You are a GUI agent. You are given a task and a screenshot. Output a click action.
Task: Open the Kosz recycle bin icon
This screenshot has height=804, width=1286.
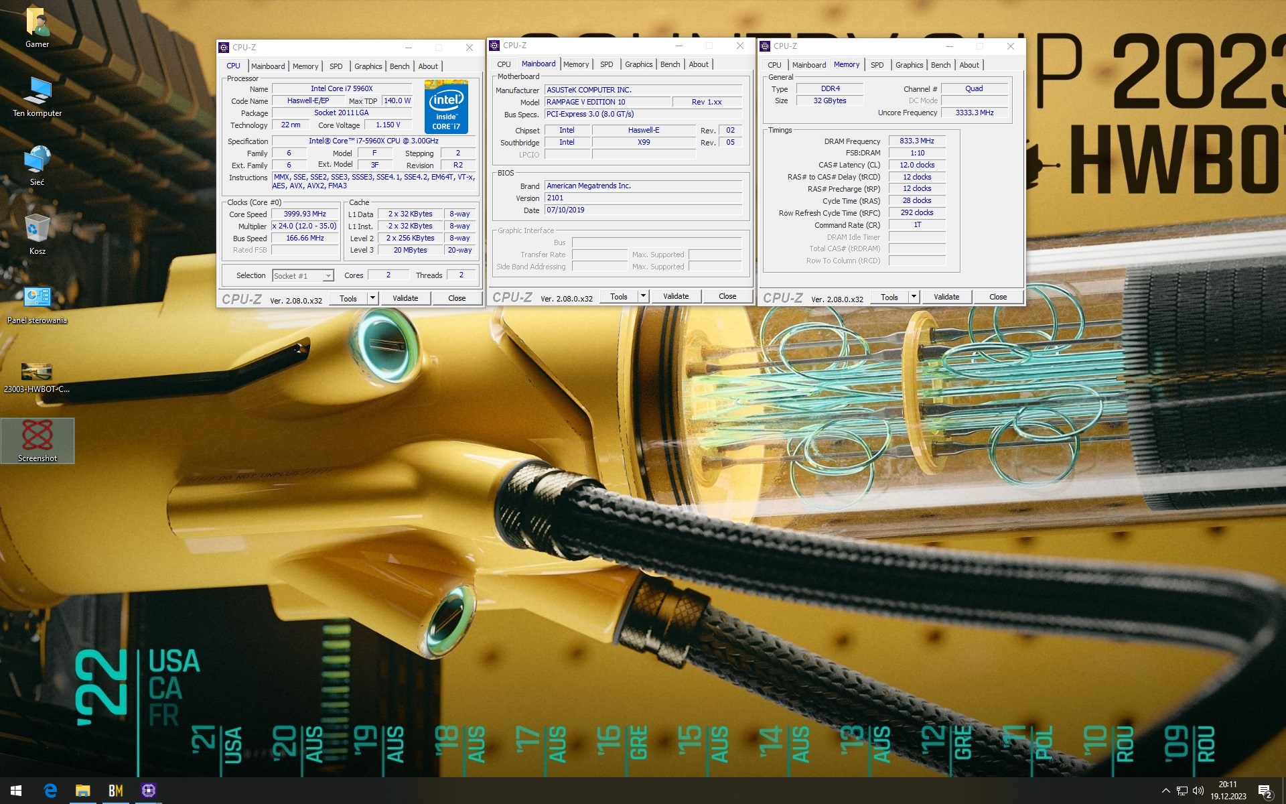point(38,235)
